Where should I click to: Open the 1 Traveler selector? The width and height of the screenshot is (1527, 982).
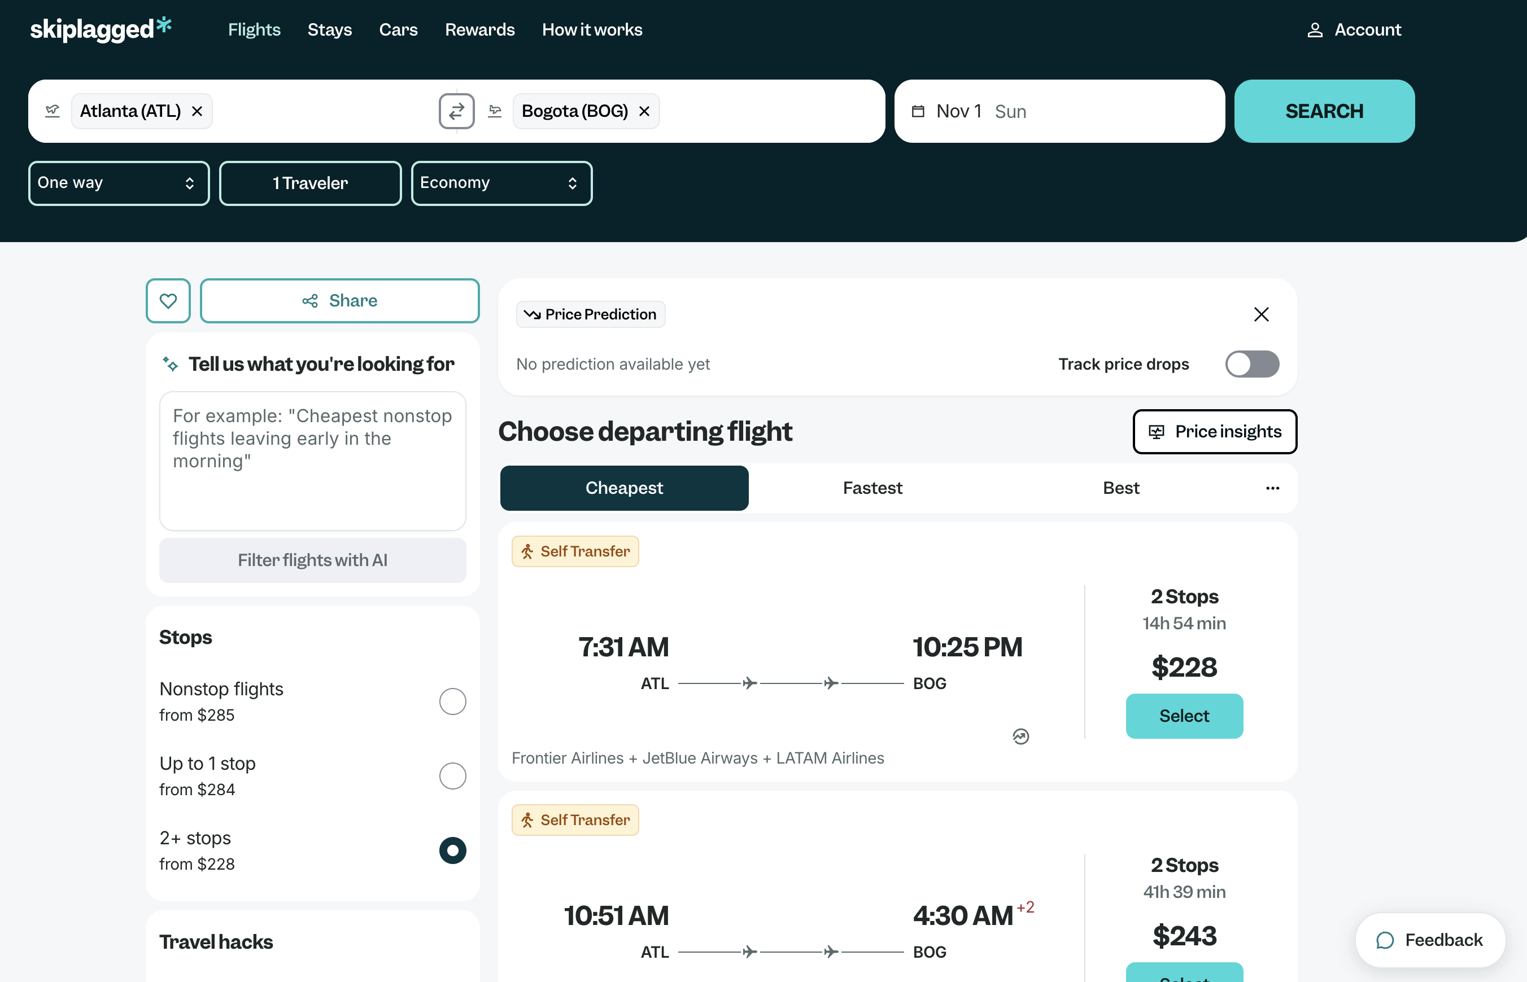[310, 183]
